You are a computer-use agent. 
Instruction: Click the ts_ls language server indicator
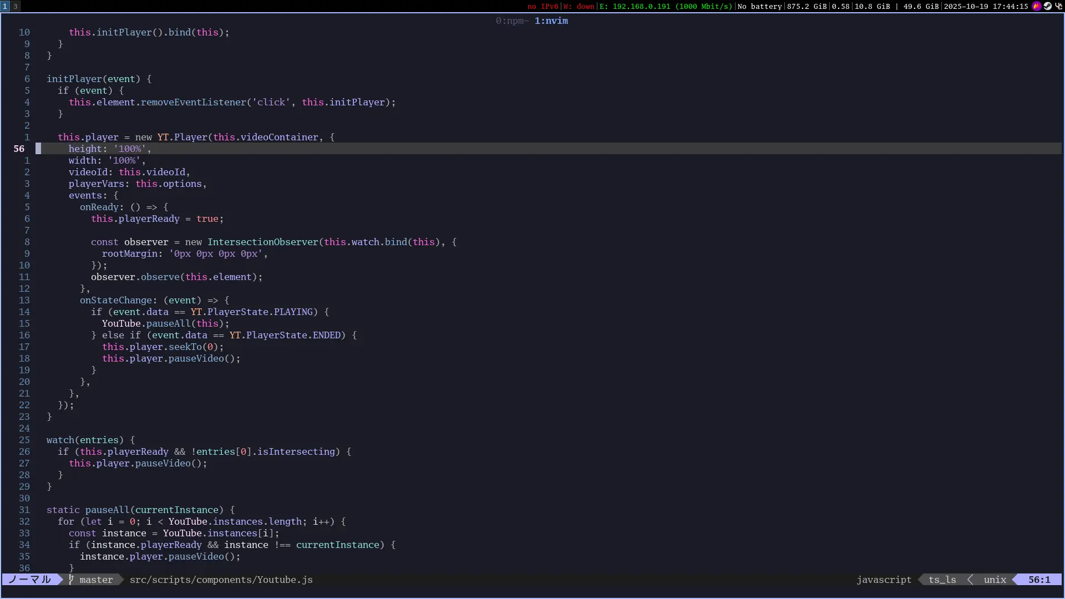click(942, 580)
